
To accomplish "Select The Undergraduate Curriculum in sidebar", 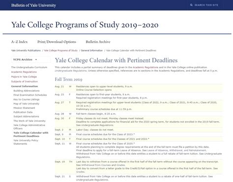I will tap(29, 67).
